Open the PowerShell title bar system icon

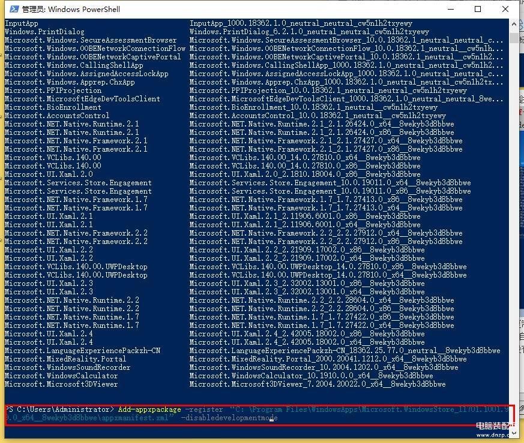pyautogui.click(x=14, y=9)
